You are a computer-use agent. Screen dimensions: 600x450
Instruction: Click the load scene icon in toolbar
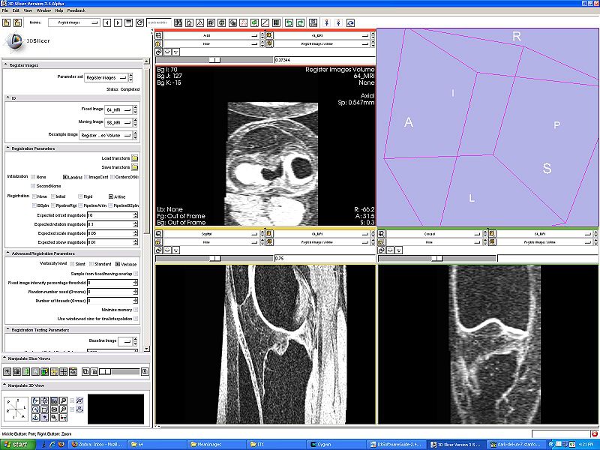[x=7, y=23]
